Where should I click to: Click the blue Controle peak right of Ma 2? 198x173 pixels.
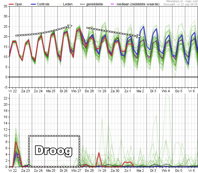(144, 27)
